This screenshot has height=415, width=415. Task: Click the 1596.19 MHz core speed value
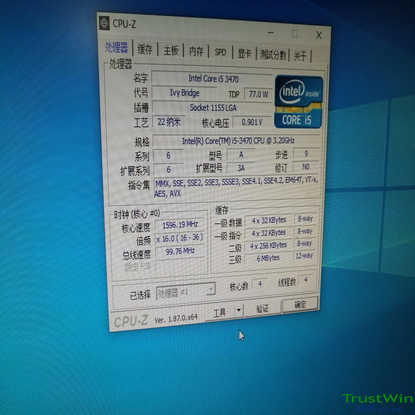pos(180,225)
